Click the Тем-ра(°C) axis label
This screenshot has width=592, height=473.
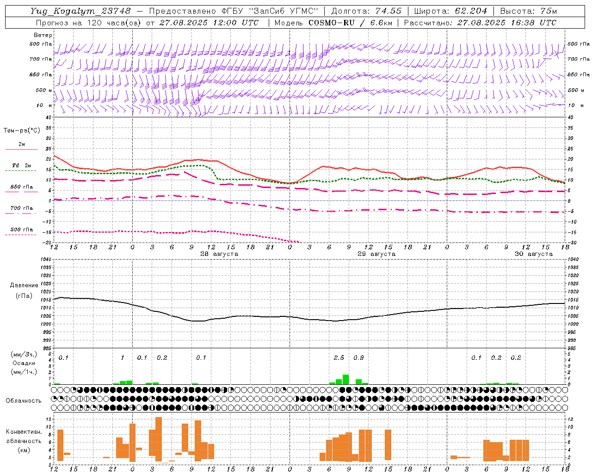tap(22, 131)
